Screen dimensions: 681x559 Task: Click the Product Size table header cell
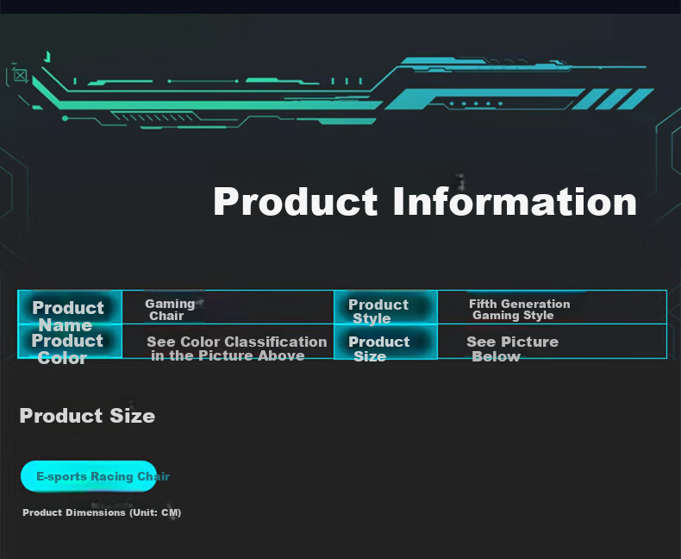385,342
